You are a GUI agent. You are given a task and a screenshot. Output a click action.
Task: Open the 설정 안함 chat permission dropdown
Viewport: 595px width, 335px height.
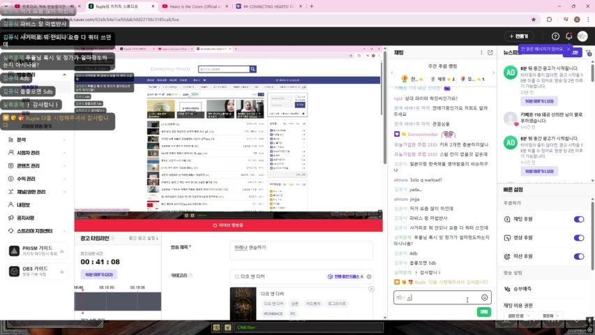pyautogui.click(x=518, y=315)
